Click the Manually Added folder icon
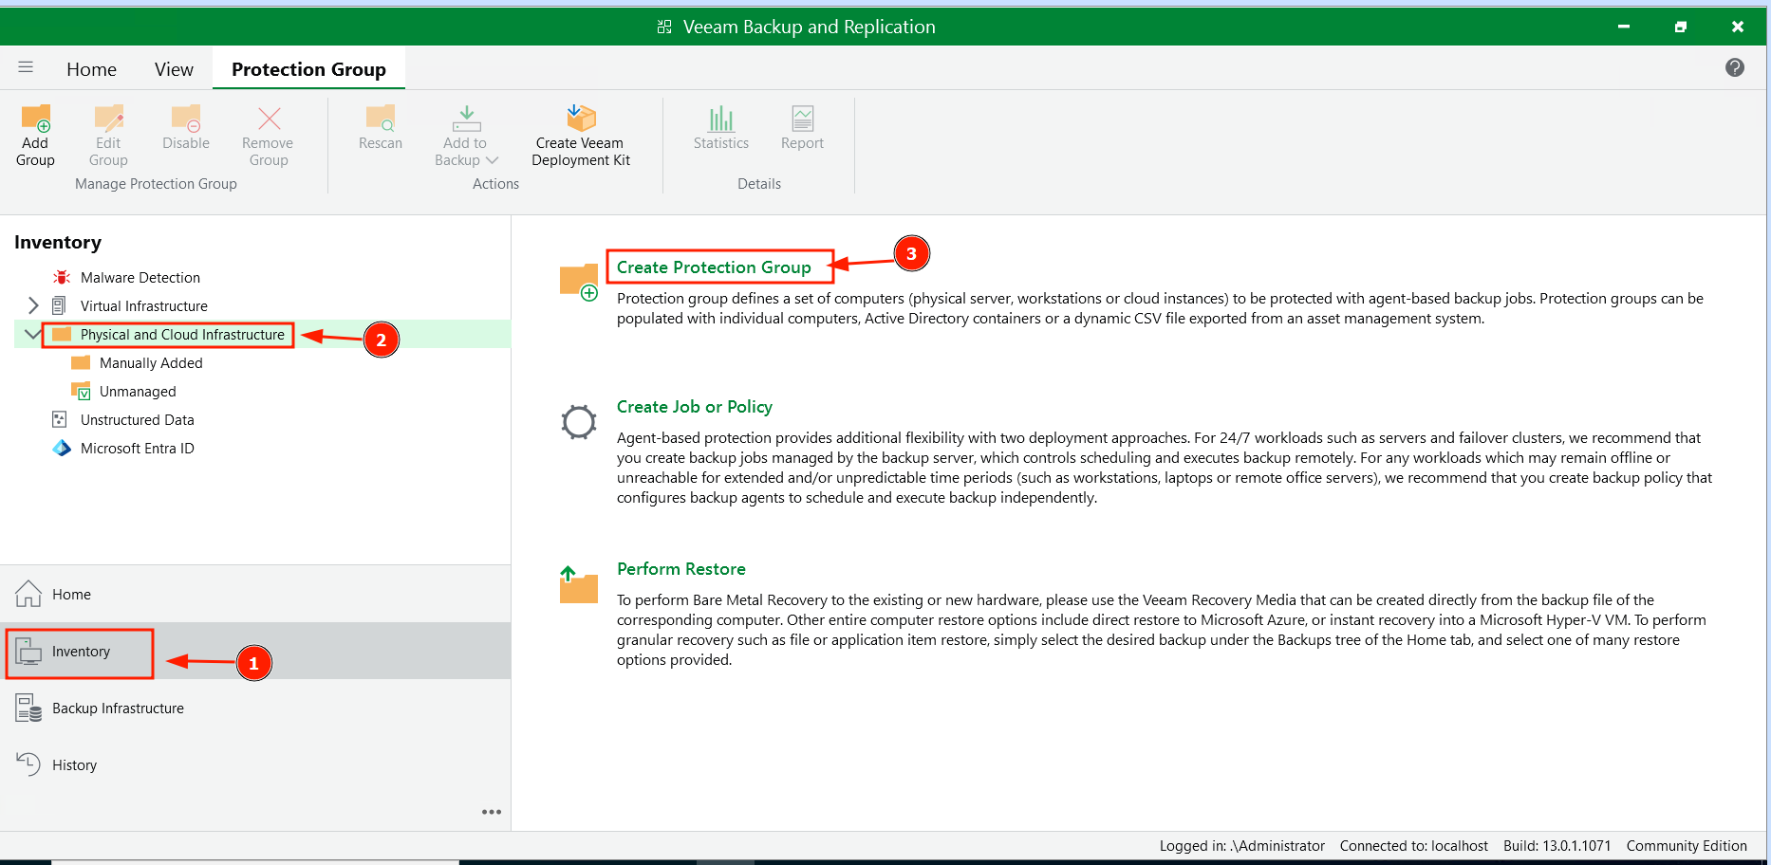This screenshot has width=1771, height=865. pyautogui.click(x=81, y=362)
